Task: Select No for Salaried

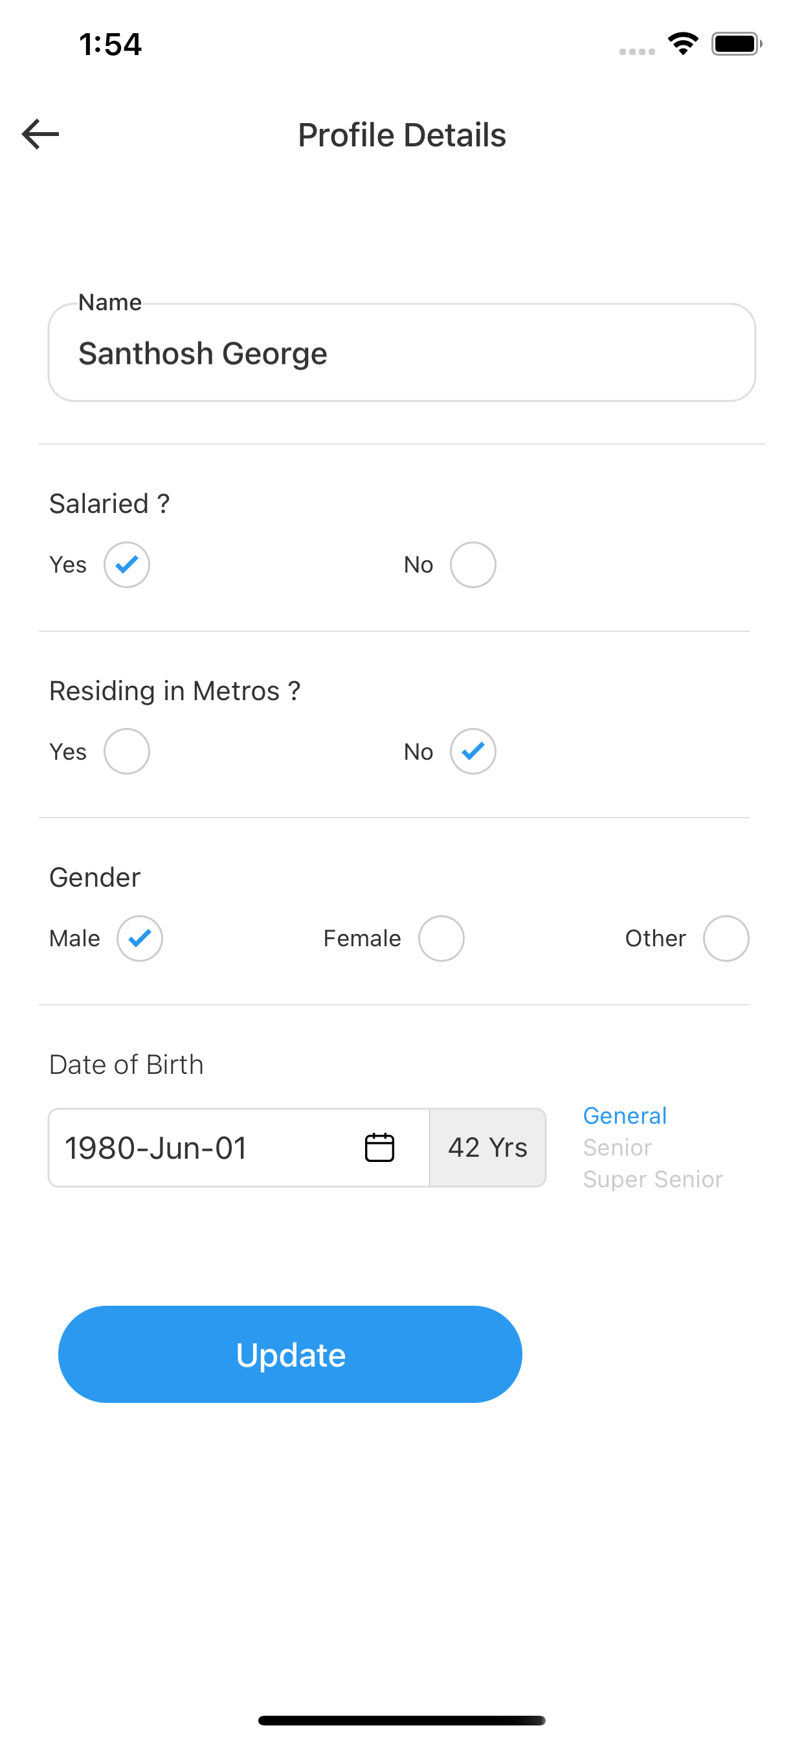Action: pos(473,564)
